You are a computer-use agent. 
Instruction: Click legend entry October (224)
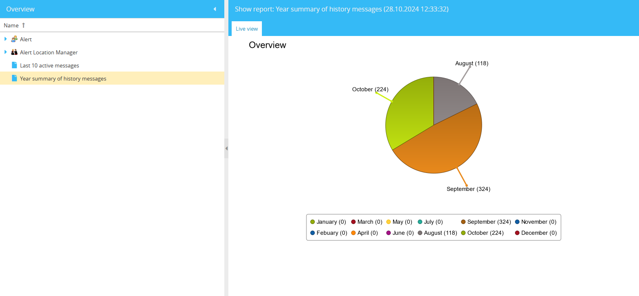click(x=485, y=233)
